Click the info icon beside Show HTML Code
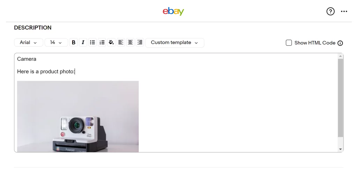357x172 pixels. 340,43
